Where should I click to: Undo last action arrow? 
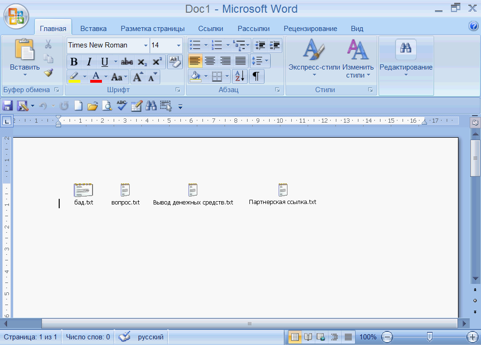coord(43,106)
